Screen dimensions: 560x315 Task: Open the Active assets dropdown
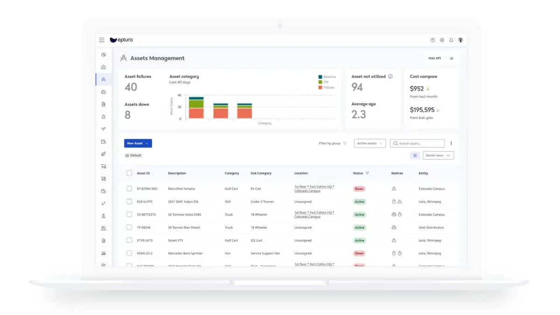click(x=370, y=143)
